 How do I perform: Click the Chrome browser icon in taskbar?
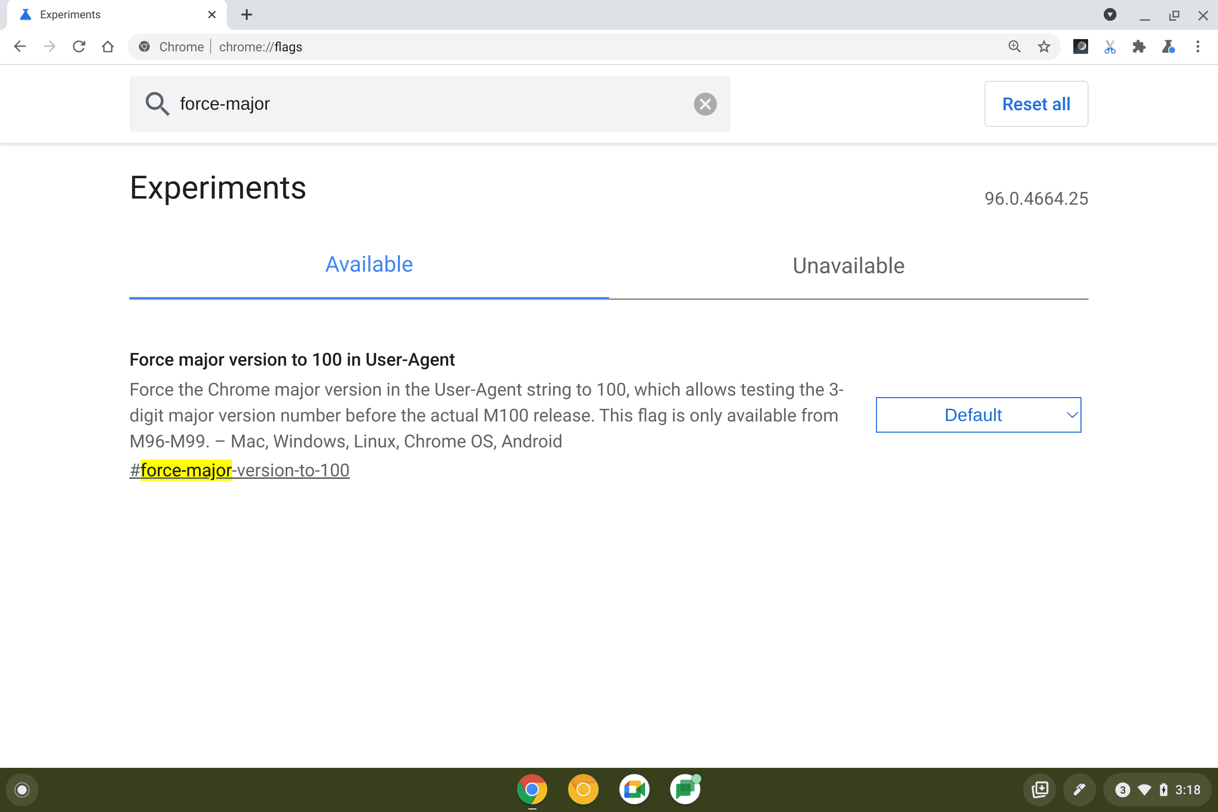[533, 789]
